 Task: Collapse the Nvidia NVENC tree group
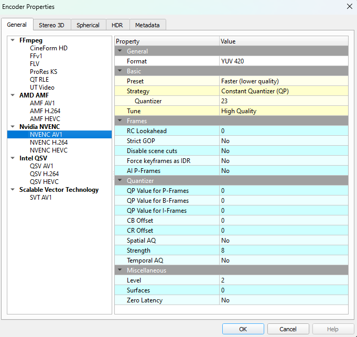13,127
